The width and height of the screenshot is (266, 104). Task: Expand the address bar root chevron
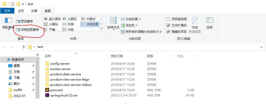[x=35, y=47]
